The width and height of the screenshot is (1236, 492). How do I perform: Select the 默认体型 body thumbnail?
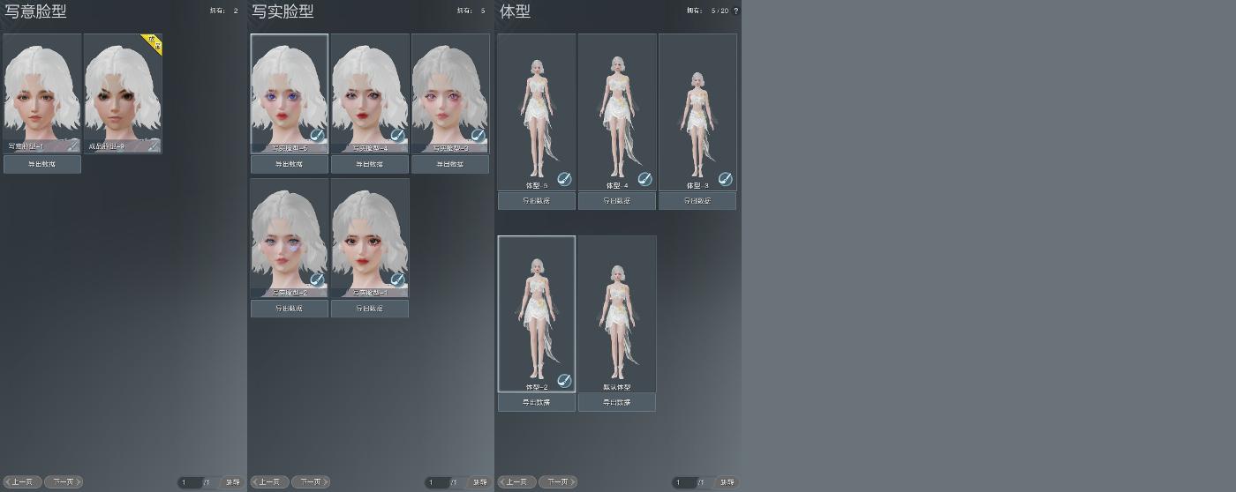pos(617,314)
